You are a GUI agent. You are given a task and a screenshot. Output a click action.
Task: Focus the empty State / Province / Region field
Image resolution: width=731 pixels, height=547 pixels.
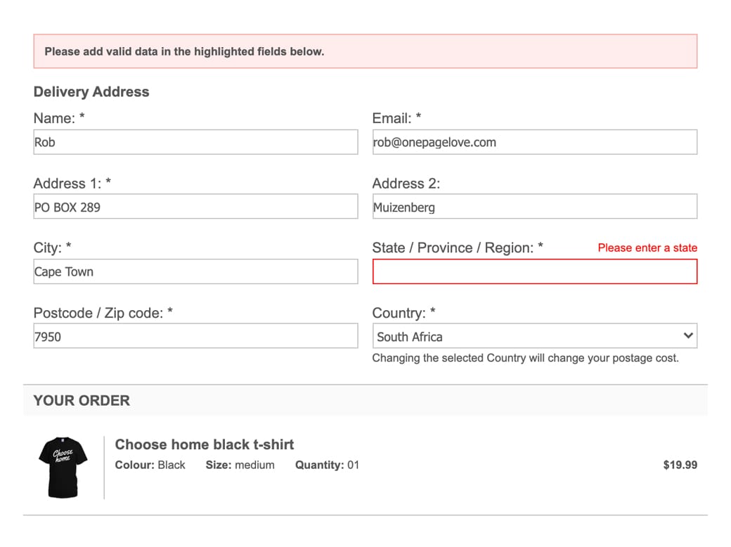534,271
